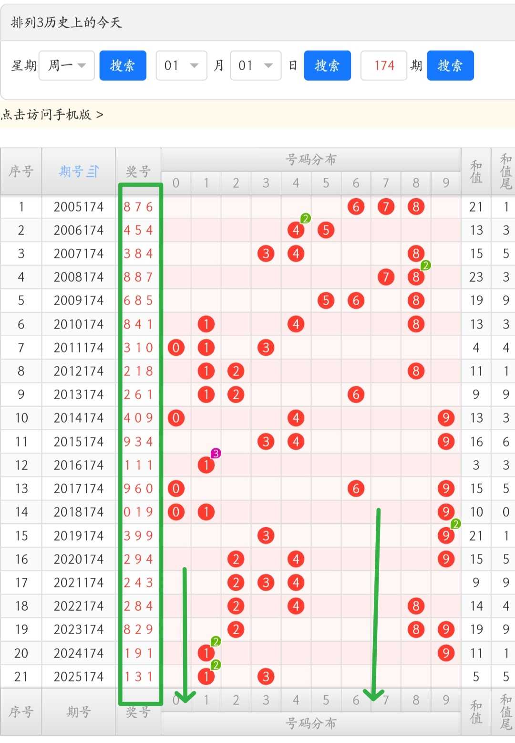Select period 2005174 cell
This screenshot has height=743, width=515.
[79, 207]
